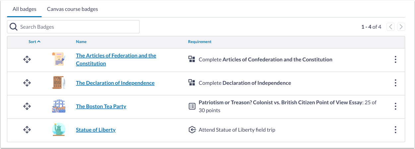Viewport: 415px width, 149px height.
Task: Click the Articles of Federation badge image
Action: point(59,60)
